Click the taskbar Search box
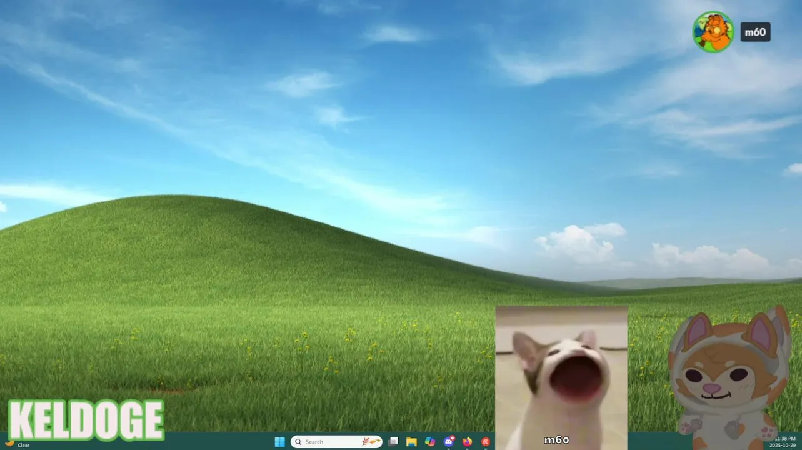 [336, 442]
